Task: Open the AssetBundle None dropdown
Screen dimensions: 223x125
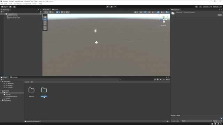Action: click(197, 121)
